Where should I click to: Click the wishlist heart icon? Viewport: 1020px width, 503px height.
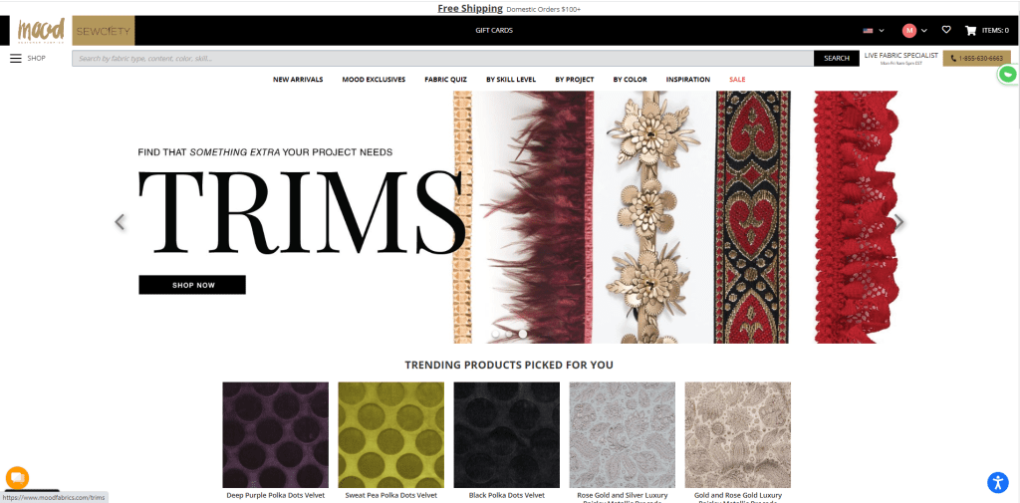coord(946,30)
